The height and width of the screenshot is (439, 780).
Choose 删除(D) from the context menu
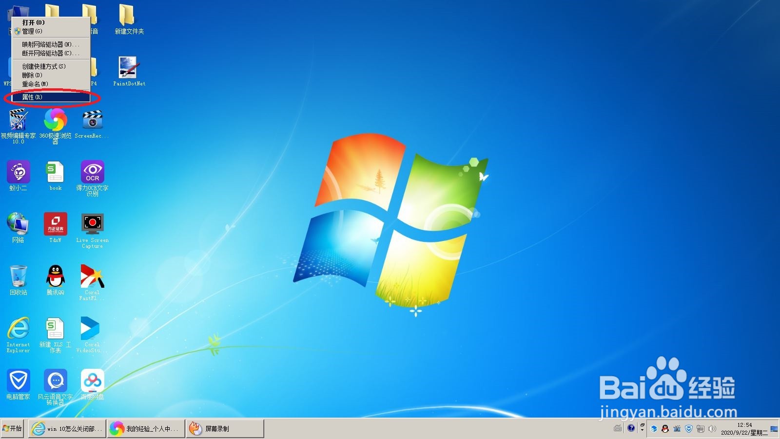click(51, 75)
